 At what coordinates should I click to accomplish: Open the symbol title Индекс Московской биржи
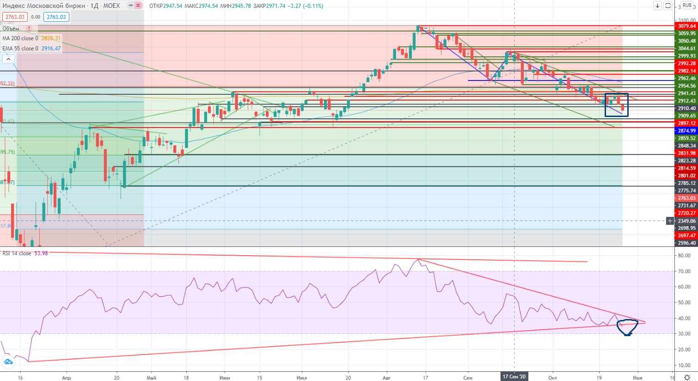[x=44, y=6]
